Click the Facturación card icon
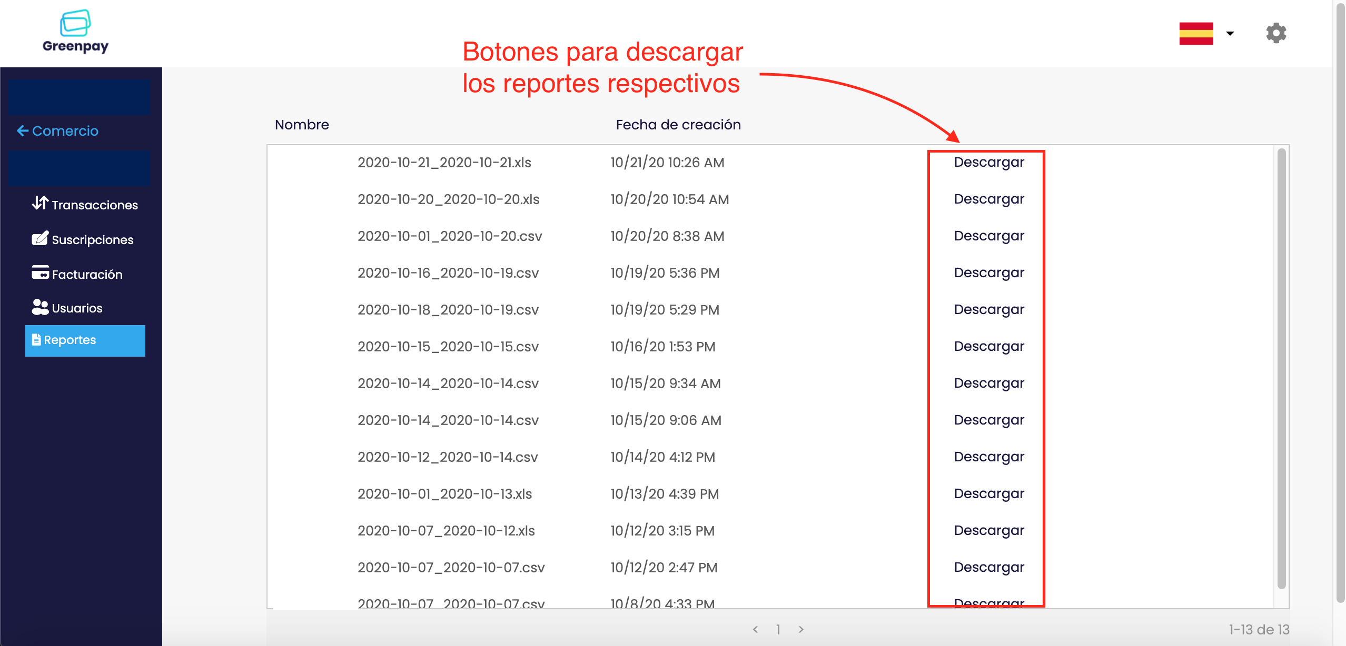This screenshot has height=646, width=1346. tap(40, 272)
